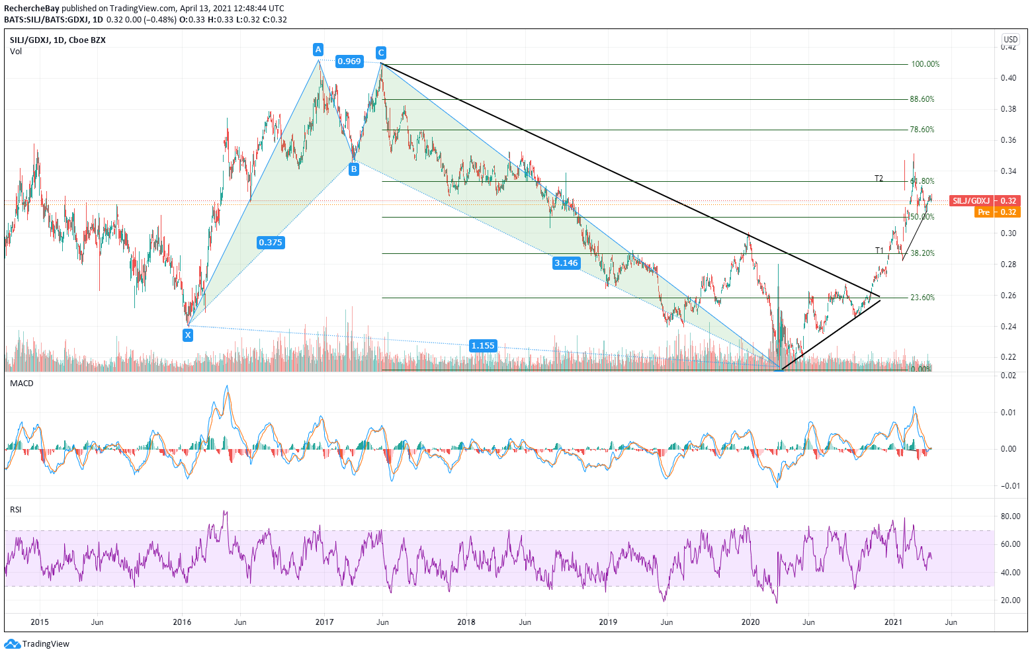Click the 3.146 ratio label
The image size is (1032, 656).
tap(566, 263)
